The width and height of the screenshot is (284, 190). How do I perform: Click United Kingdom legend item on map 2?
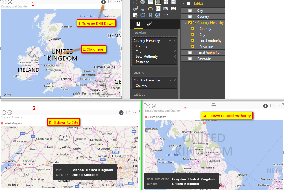(12, 124)
